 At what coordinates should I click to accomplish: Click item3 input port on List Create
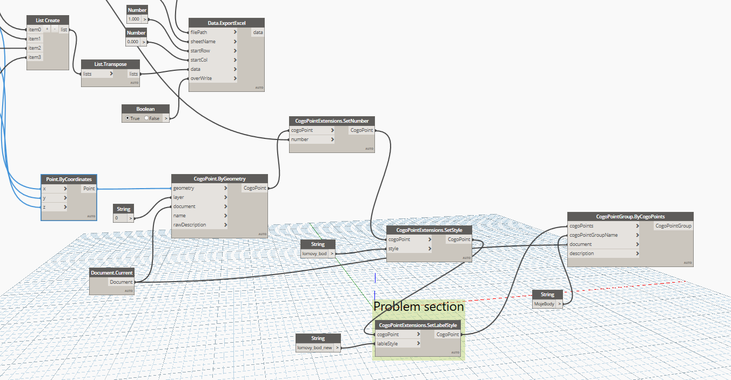click(35, 57)
